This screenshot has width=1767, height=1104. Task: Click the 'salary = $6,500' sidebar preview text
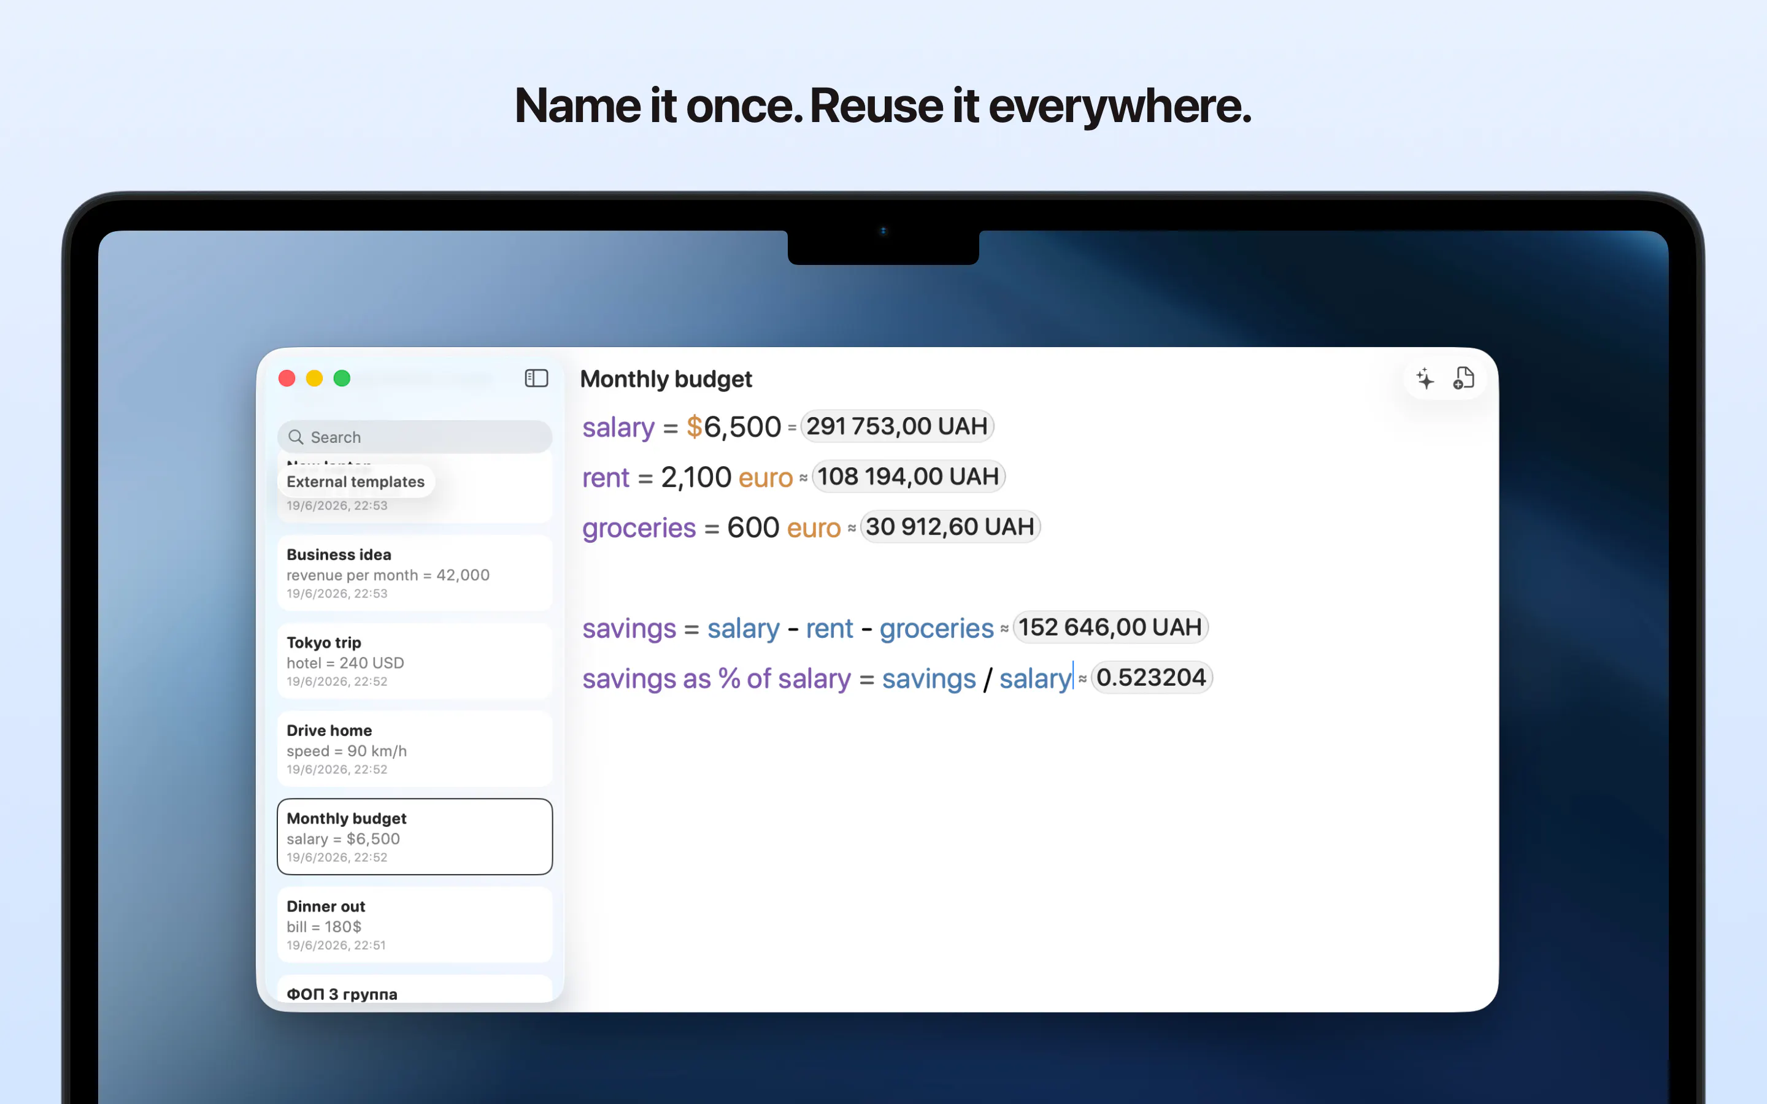point(343,839)
